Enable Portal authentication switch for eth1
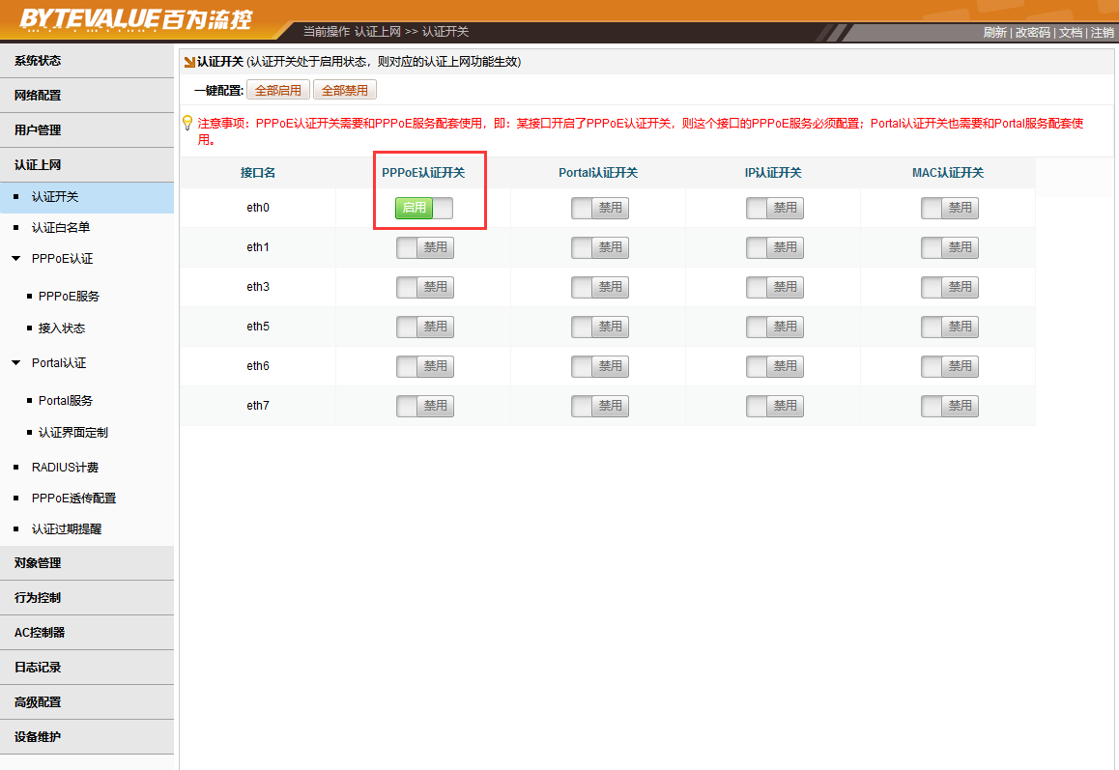Screen dimensions: 1119x770 599,247
